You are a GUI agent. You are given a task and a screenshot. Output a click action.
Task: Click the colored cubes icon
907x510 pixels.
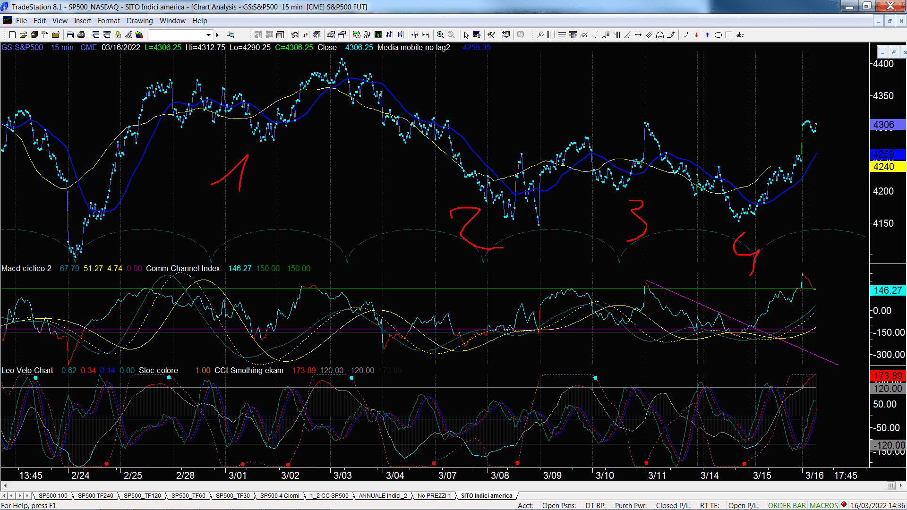click(x=139, y=35)
